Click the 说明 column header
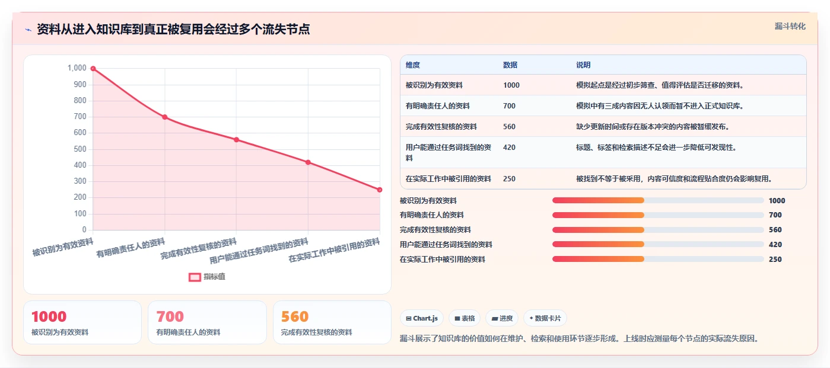830x368 pixels. click(x=583, y=65)
